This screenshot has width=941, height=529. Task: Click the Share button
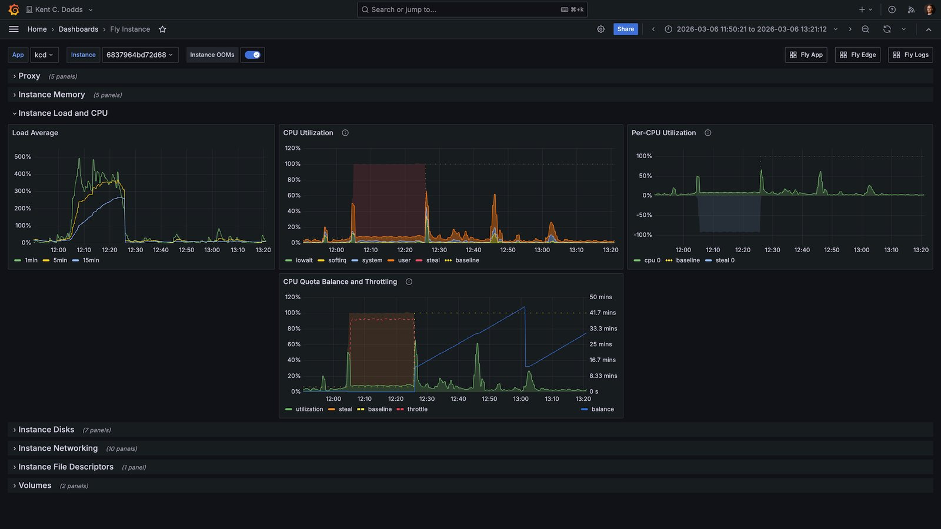click(x=626, y=29)
